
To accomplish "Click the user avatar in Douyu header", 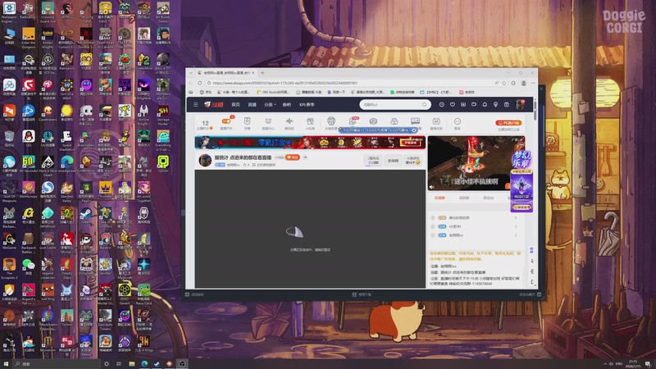I will pos(520,105).
